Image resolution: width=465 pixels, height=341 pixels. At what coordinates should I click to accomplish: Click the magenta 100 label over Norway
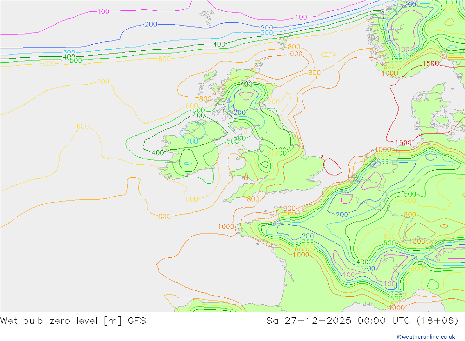[x=403, y=49]
